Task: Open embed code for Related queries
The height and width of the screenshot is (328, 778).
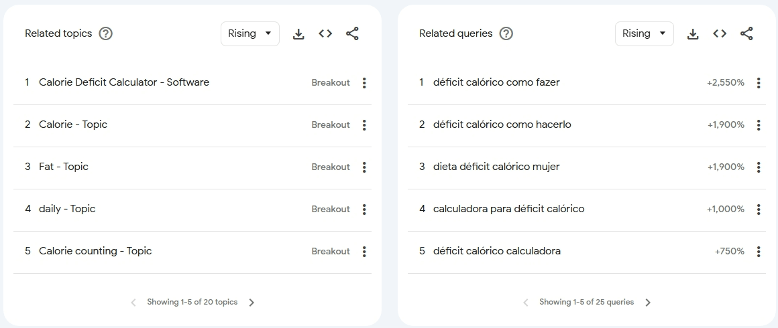Action: [x=720, y=33]
